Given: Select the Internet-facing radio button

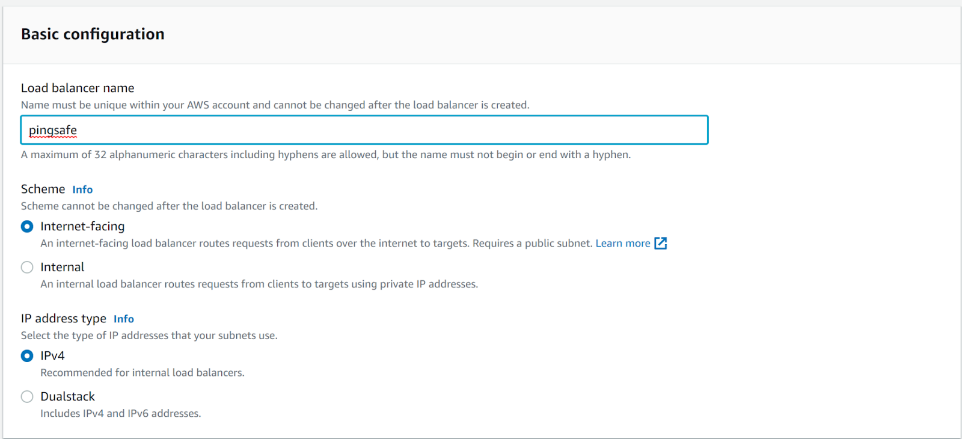Looking at the screenshot, I should point(27,227).
